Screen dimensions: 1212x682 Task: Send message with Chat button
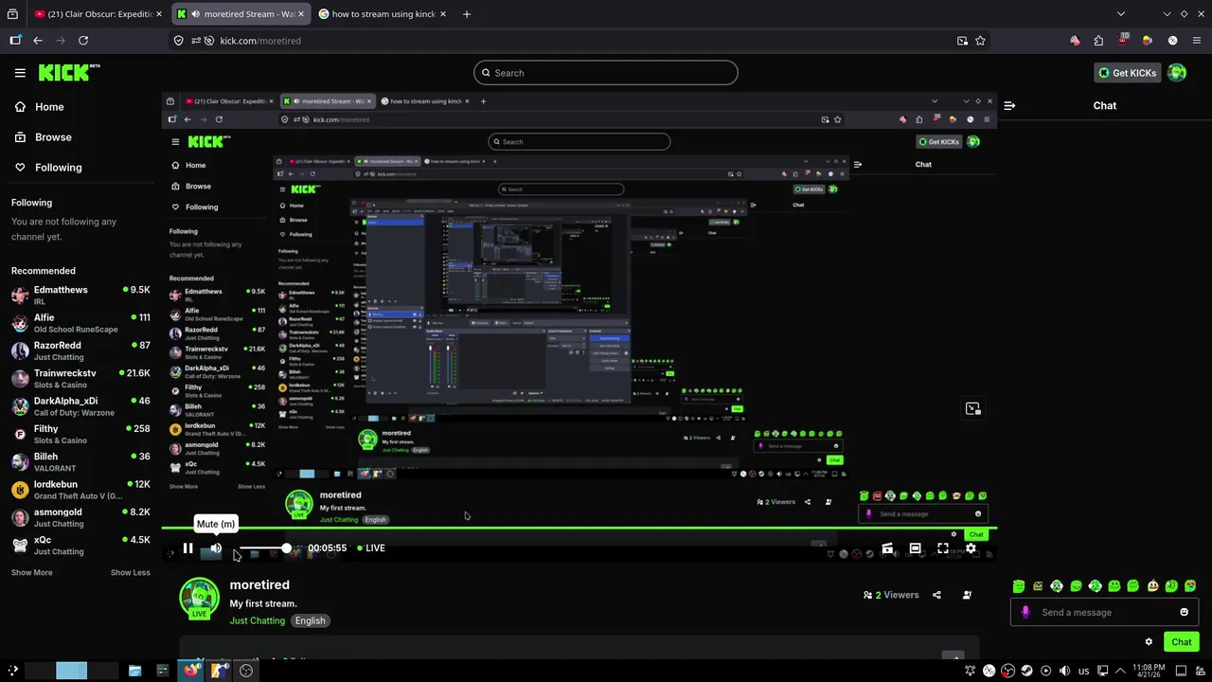point(1182,641)
